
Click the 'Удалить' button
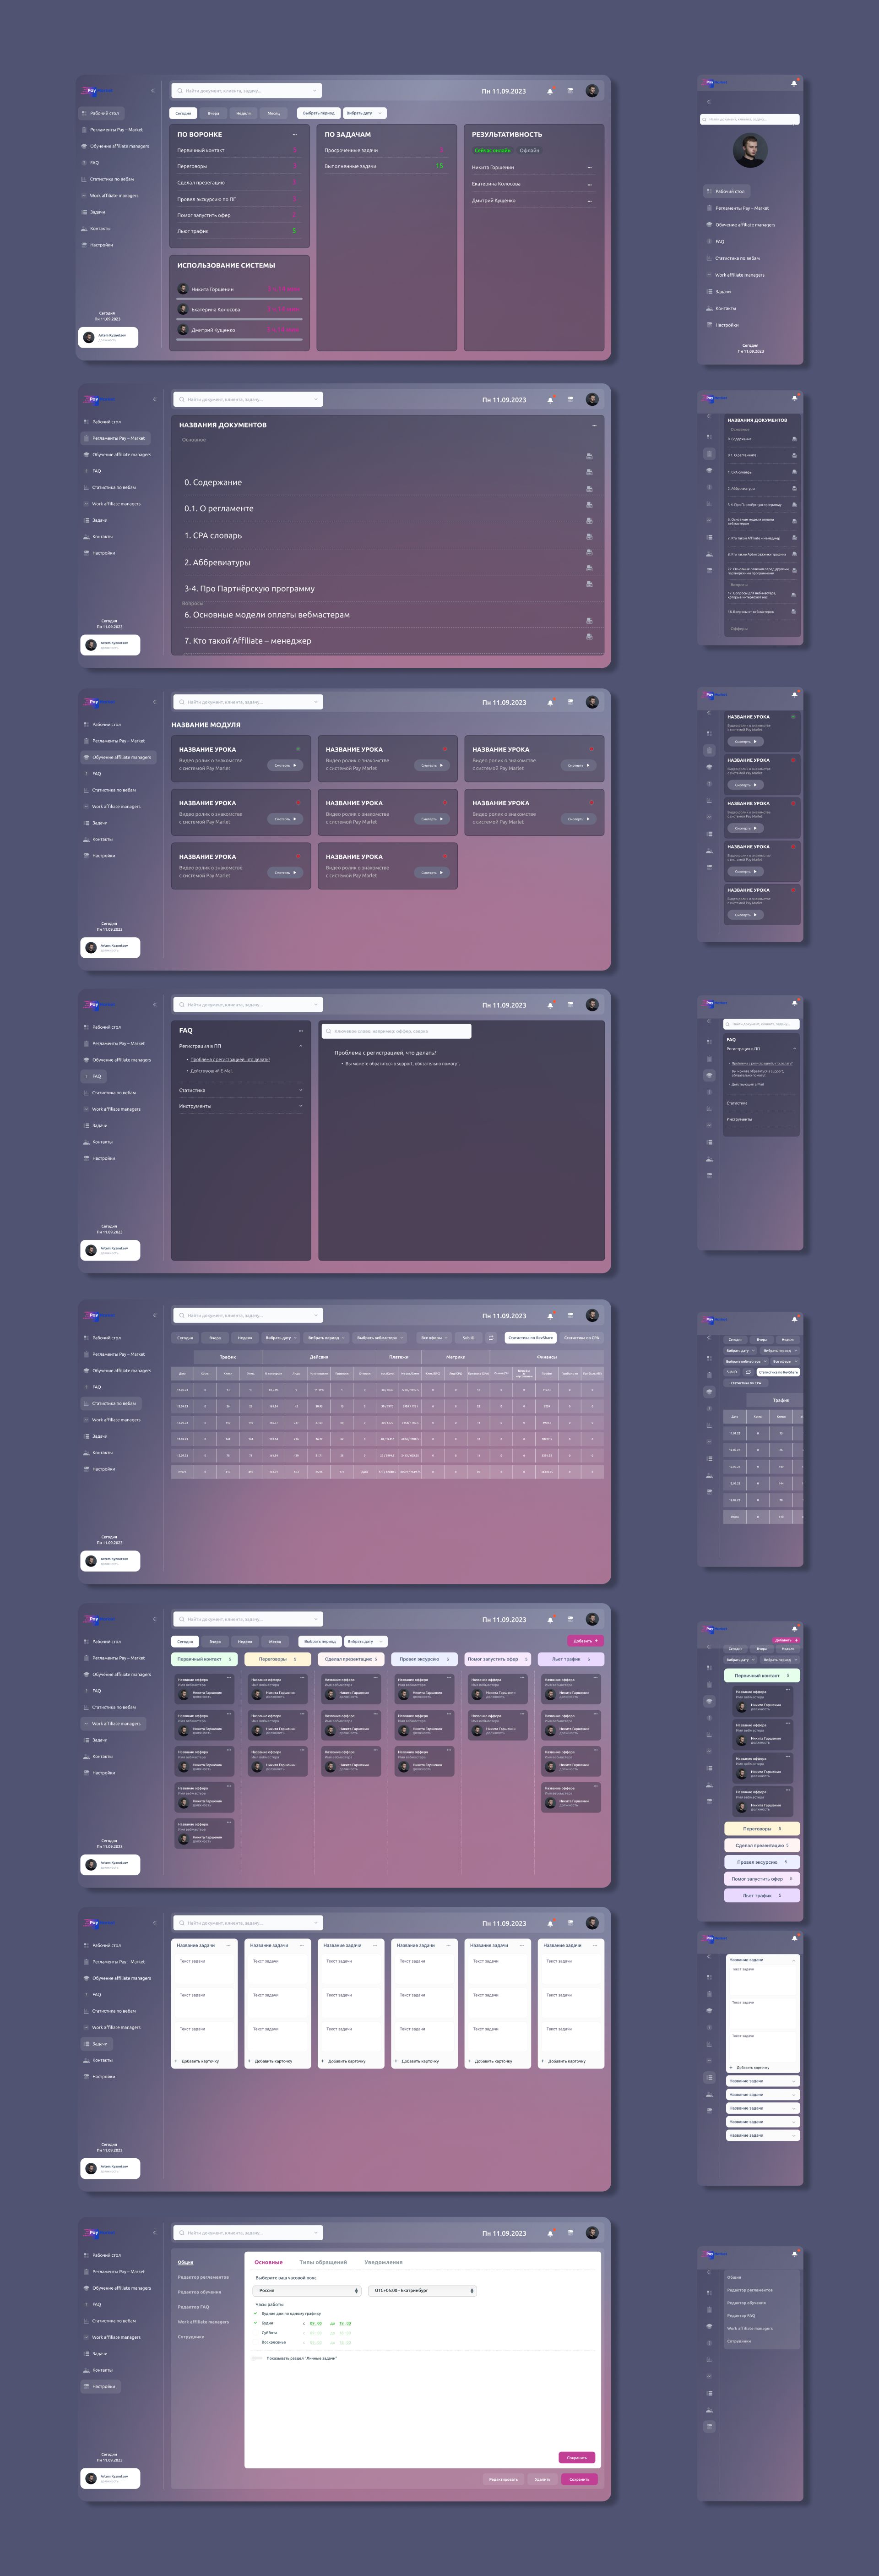pos(542,2479)
